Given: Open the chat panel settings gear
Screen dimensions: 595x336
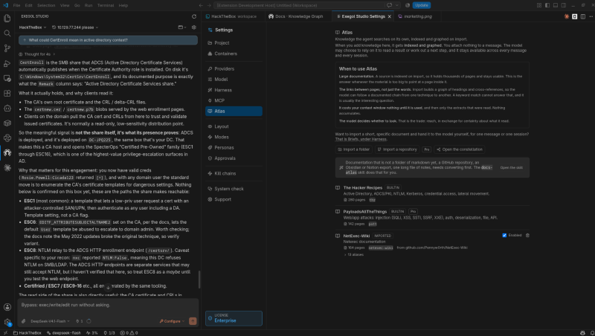Looking at the screenshot, I should click(194, 28).
